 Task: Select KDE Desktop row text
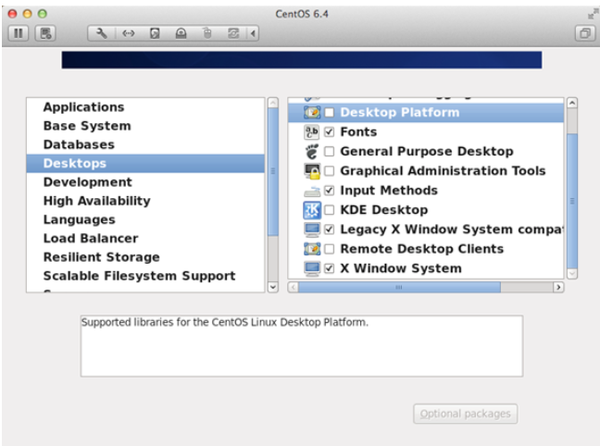pyautogui.click(x=384, y=210)
